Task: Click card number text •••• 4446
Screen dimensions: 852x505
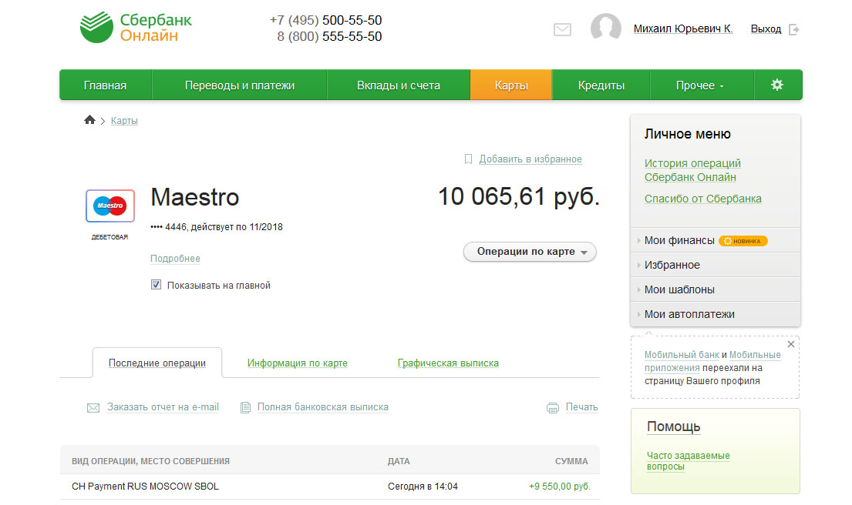Action: click(x=168, y=227)
